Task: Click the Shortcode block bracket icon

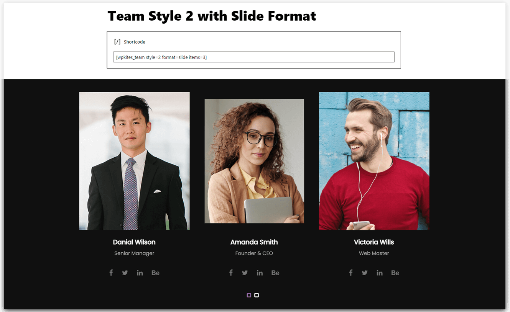Action: (x=117, y=42)
